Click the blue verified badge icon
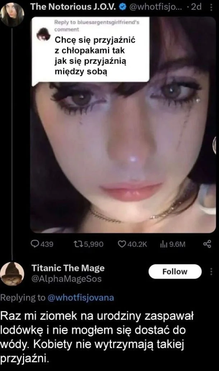The width and height of the screenshot is (219, 371). click(x=123, y=7)
